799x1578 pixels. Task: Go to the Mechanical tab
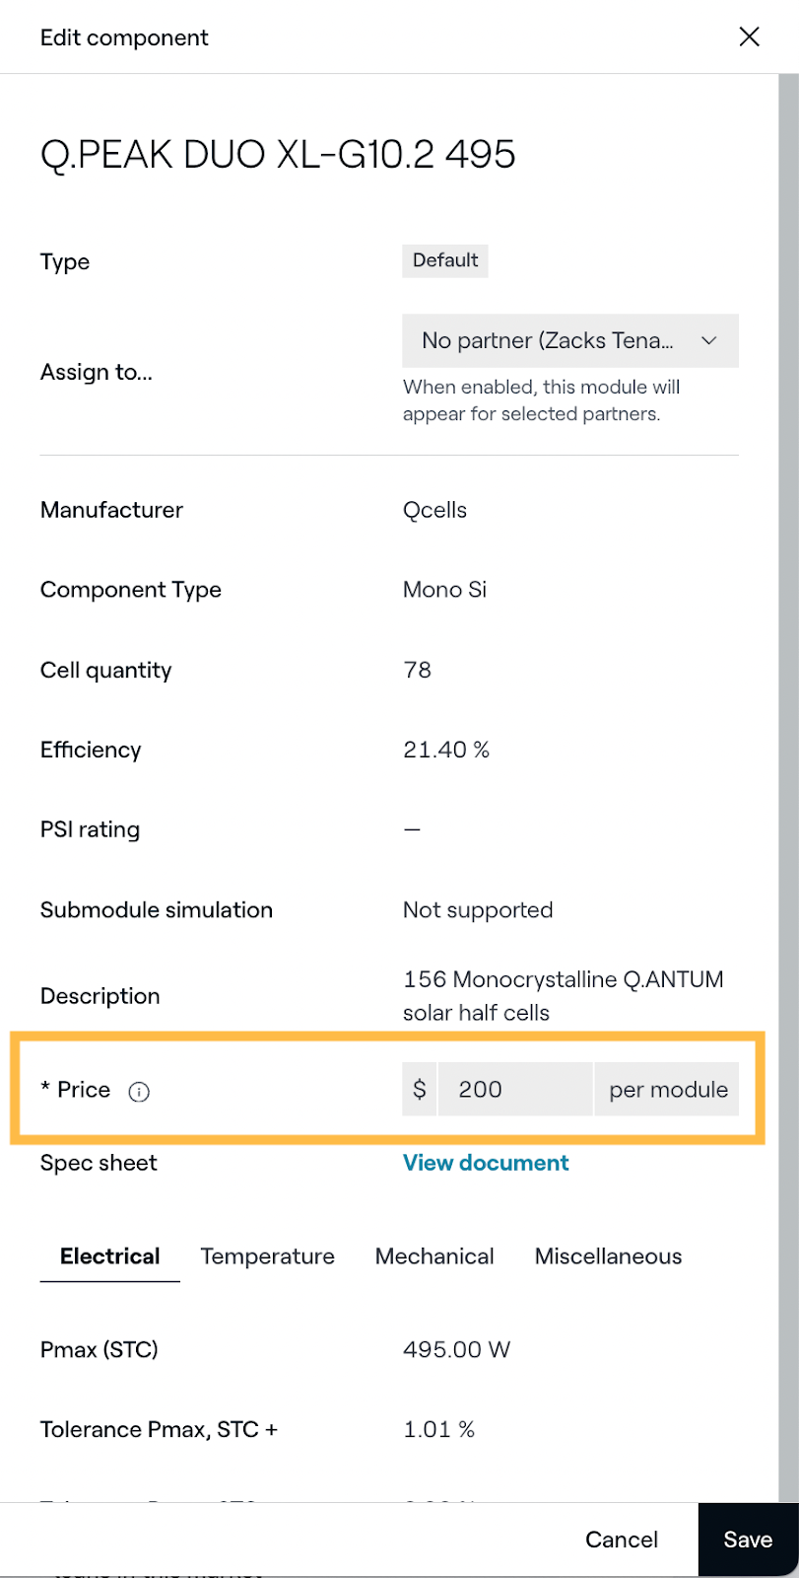pos(434,1256)
